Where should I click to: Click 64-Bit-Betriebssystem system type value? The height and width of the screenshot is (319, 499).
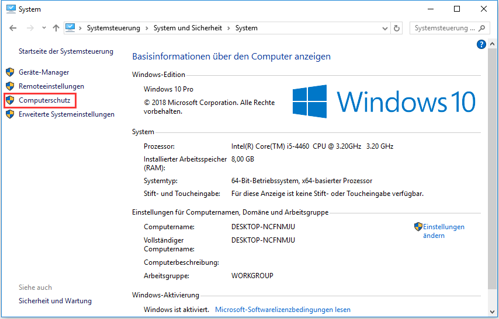coord(302,181)
